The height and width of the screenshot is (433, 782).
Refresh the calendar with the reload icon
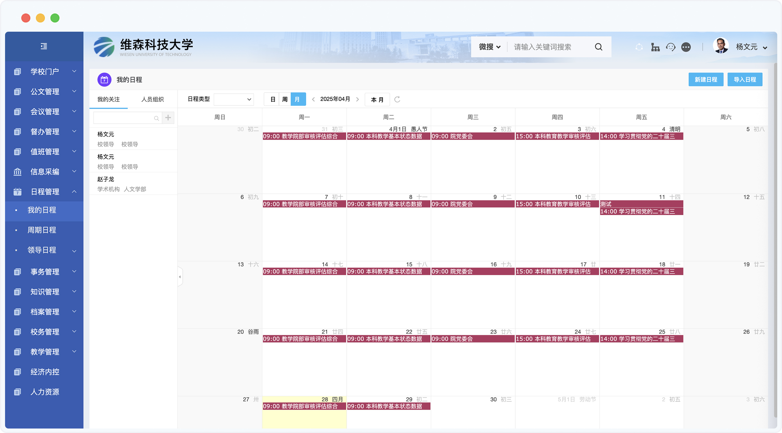point(397,99)
